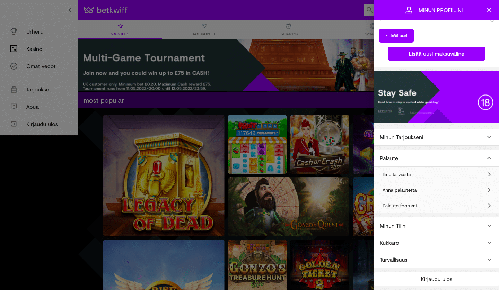Expand the Kukkaro section
The width and height of the screenshot is (499, 290).
tap(437, 243)
